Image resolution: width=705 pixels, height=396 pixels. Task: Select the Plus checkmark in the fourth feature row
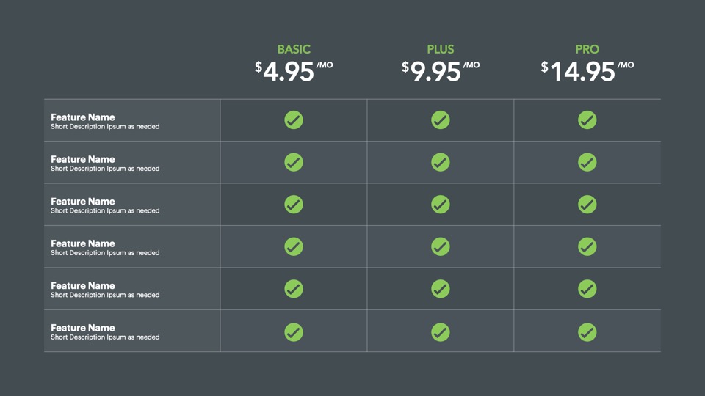tap(441, 246)
